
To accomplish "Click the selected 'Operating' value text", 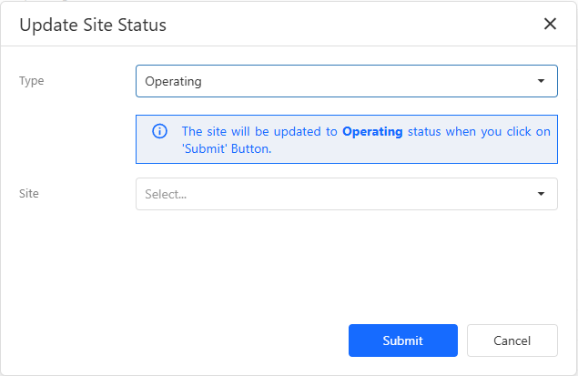I will (173, 81).
